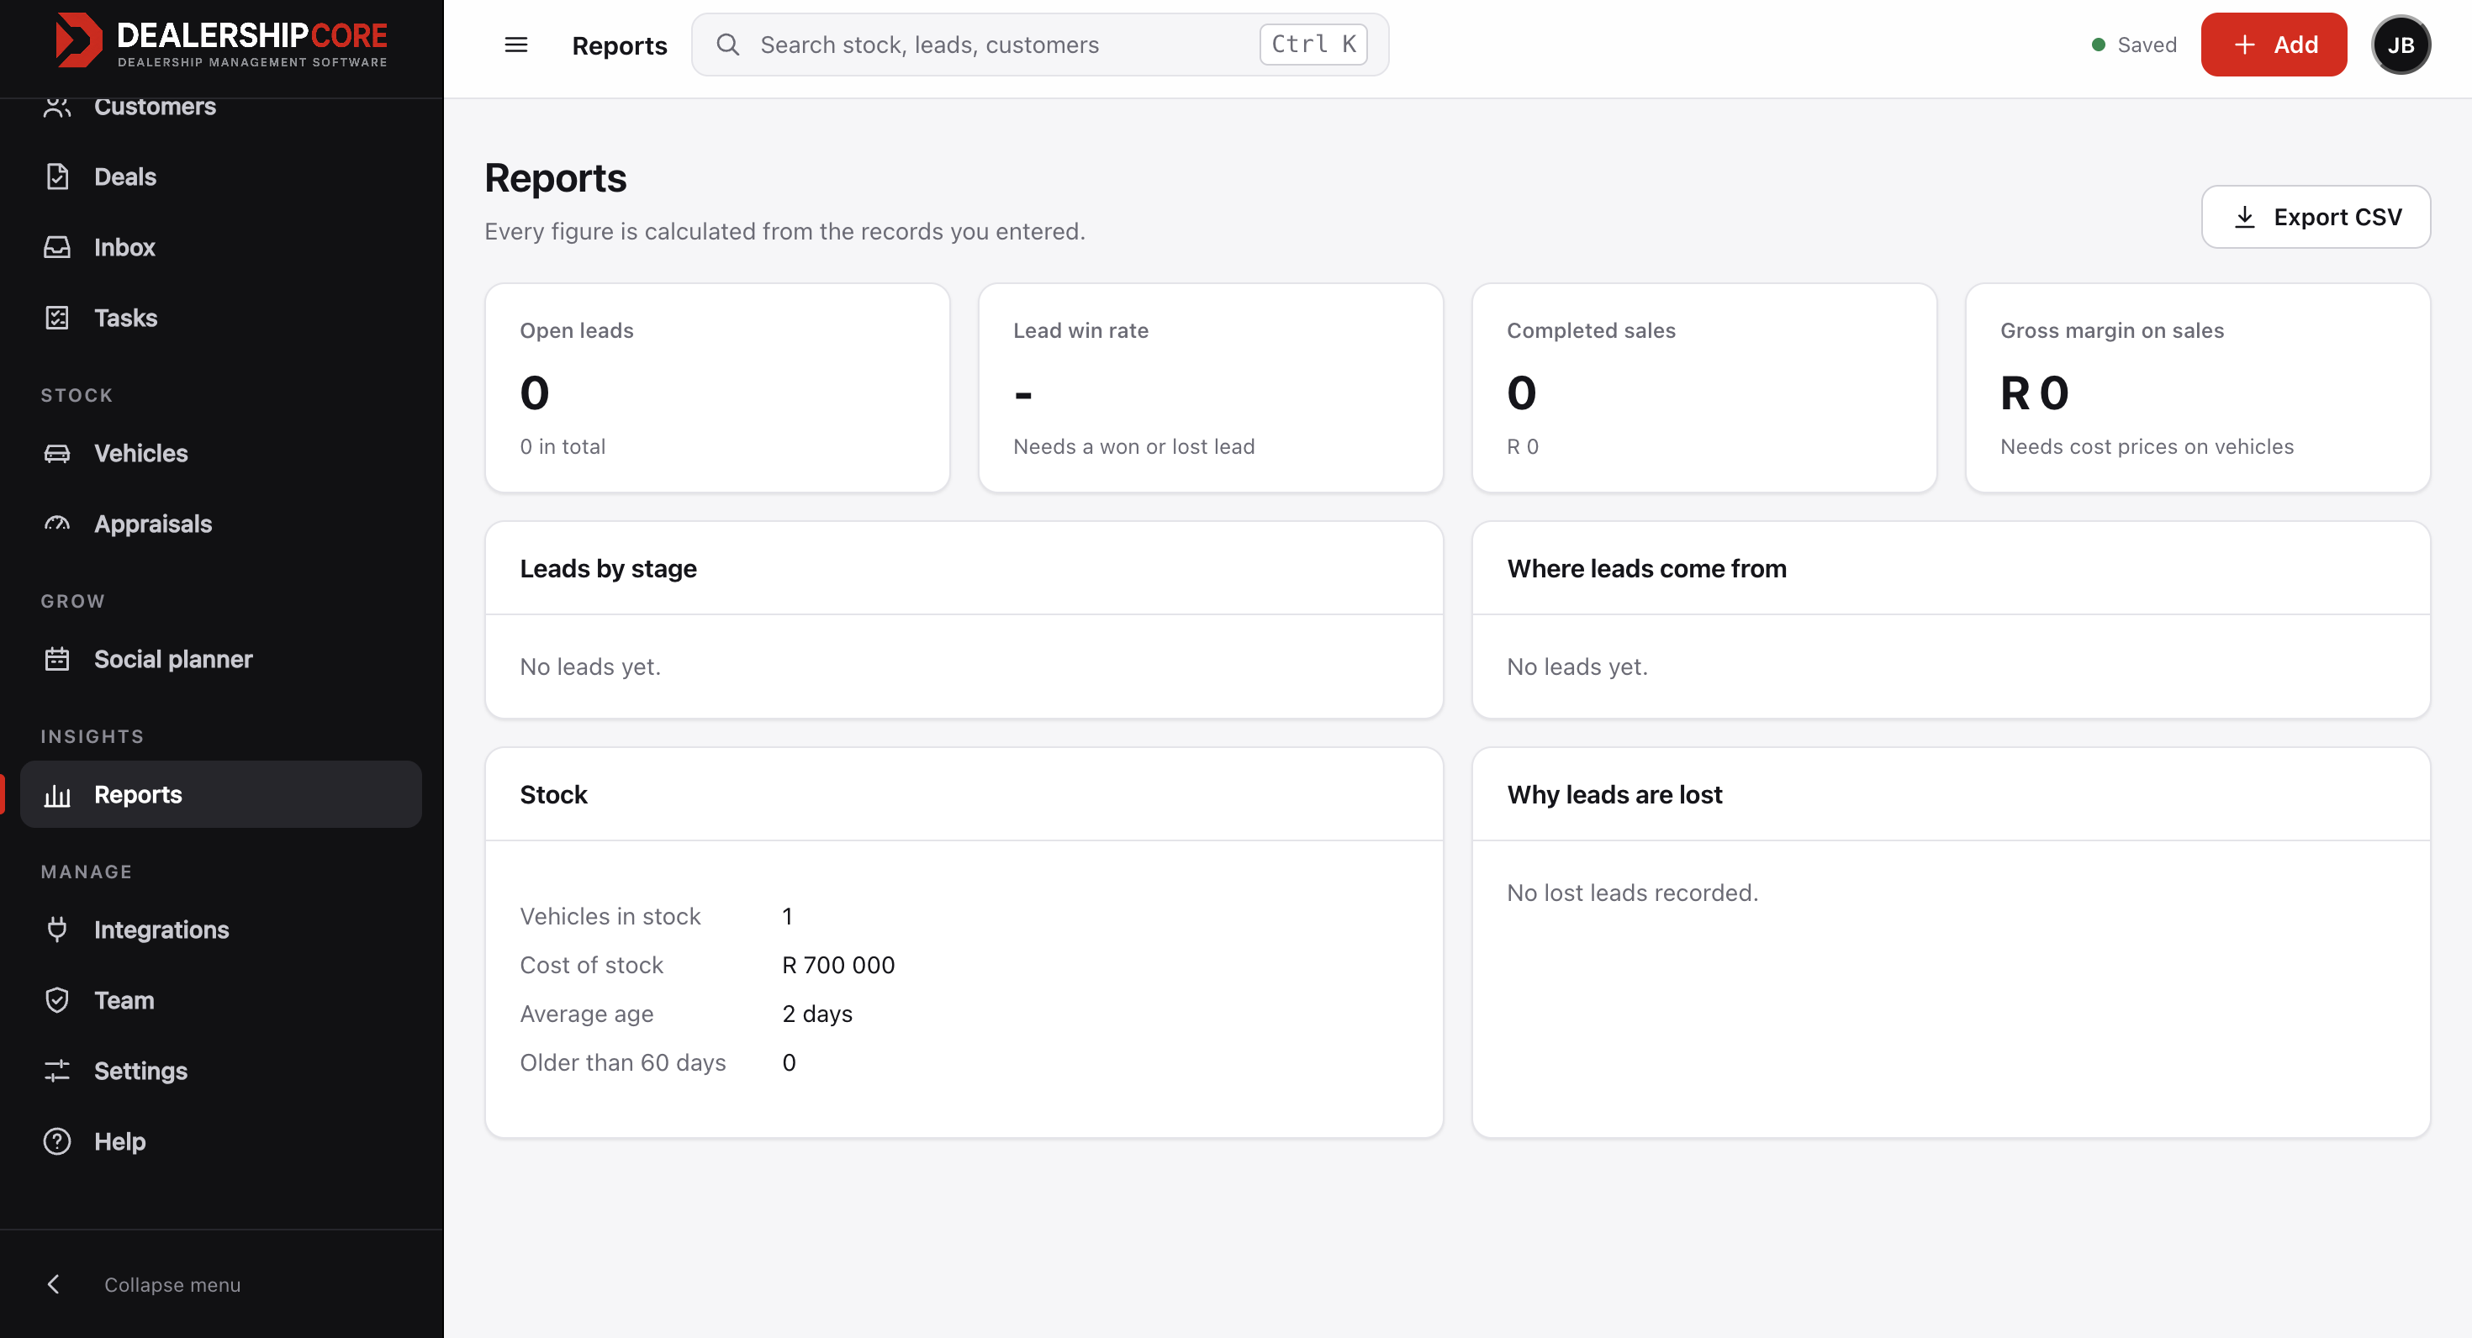2472x1338 pixels.
Task: Open Settings from sidebar
Action: 222,1071
